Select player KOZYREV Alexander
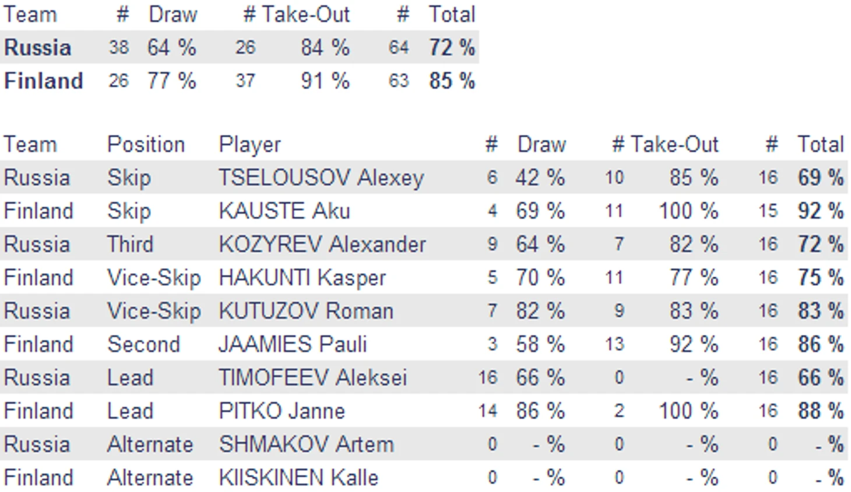The height and width of the screenshot is (492, 851). tap(322, 244)
